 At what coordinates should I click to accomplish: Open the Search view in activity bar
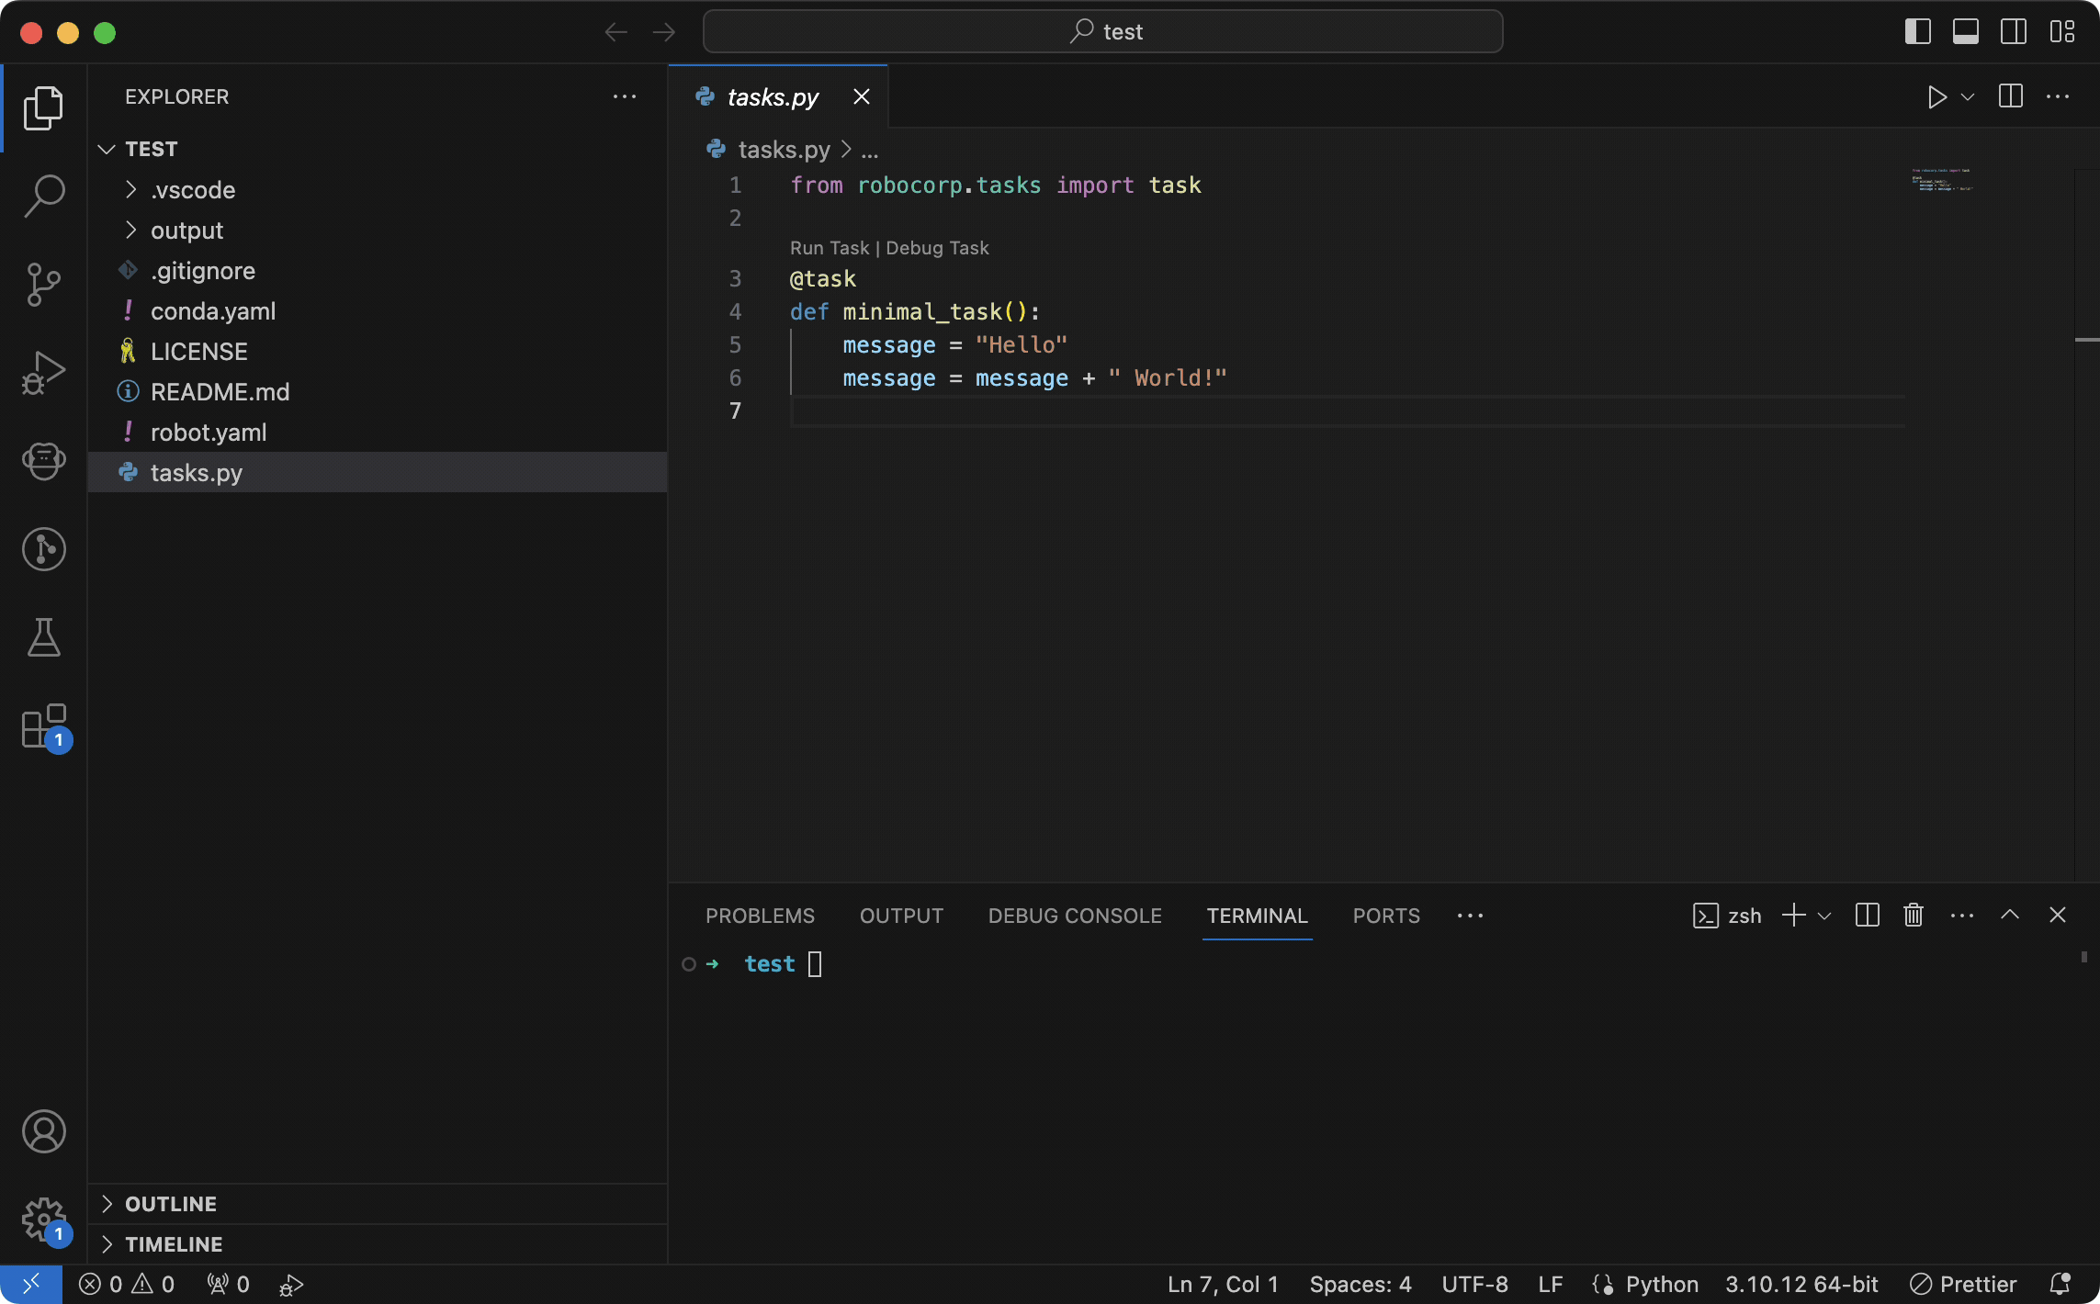pos(43,196)
